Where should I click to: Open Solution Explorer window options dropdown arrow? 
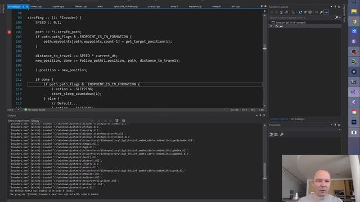(x=331, y=7)
